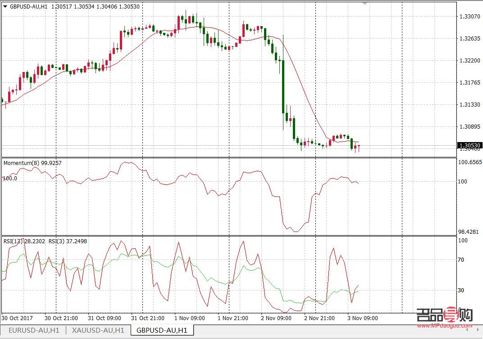Click the 2 Nov 09:00 axis label

tap(276, 318)
